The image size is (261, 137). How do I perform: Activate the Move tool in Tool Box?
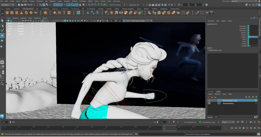coord(2,36)
